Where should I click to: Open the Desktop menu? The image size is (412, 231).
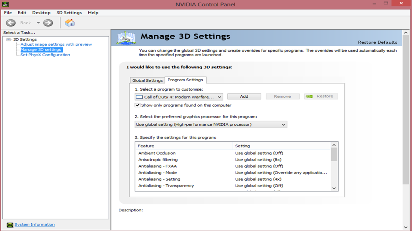41,13
